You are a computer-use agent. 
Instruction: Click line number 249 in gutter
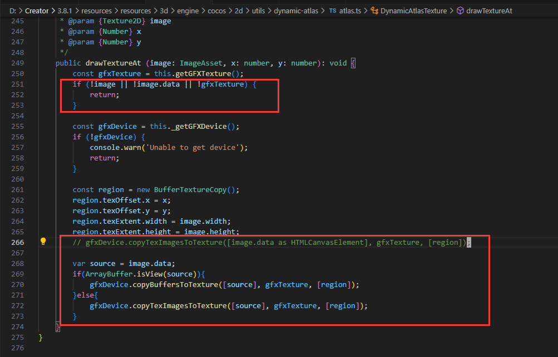click(17, 63)
